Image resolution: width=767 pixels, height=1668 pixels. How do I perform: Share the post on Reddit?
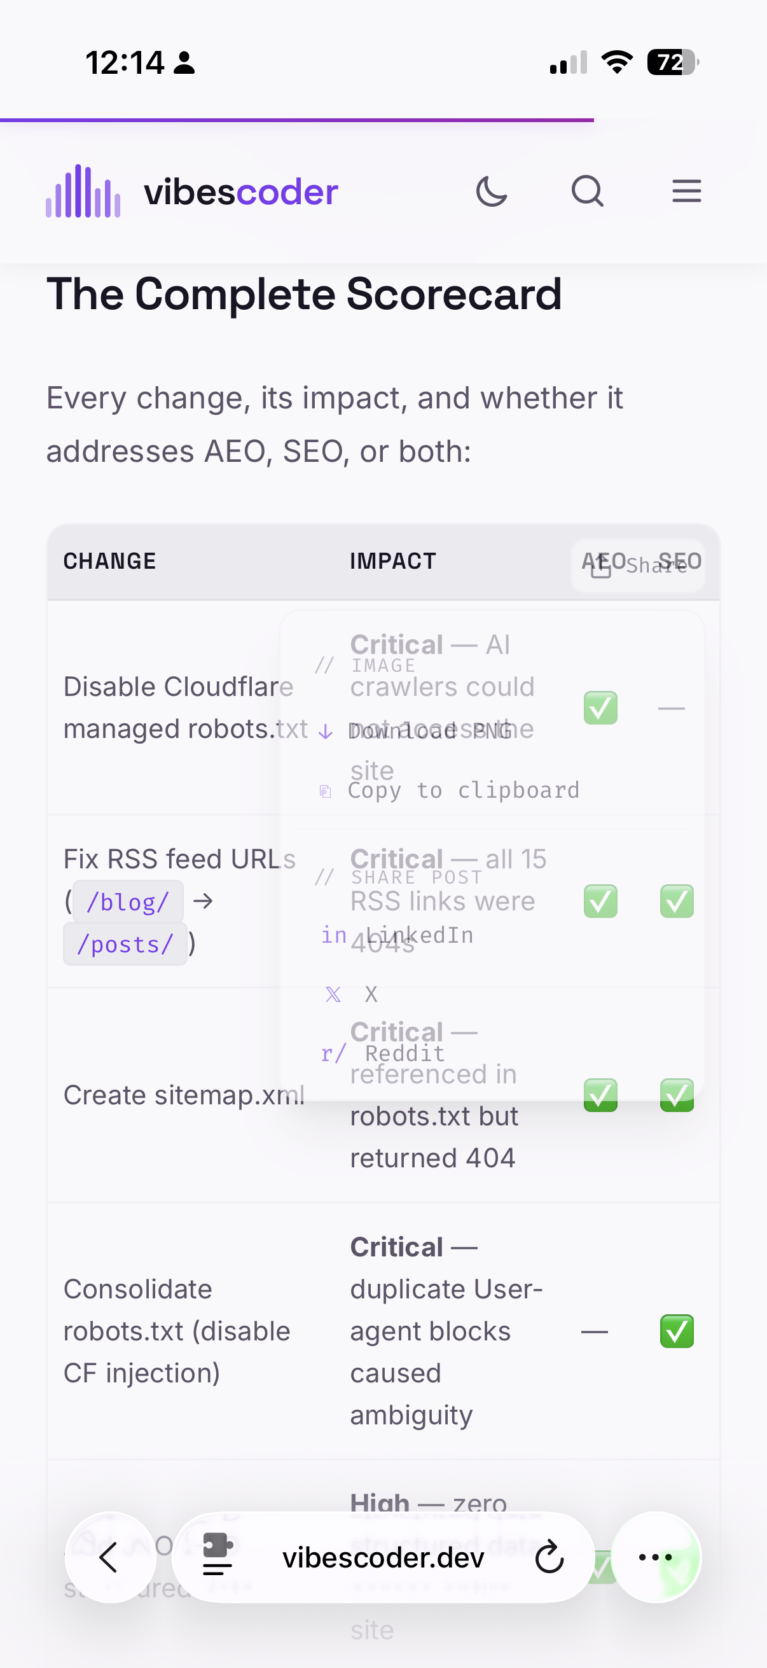pyautogui.click(x=382, y=1053)
